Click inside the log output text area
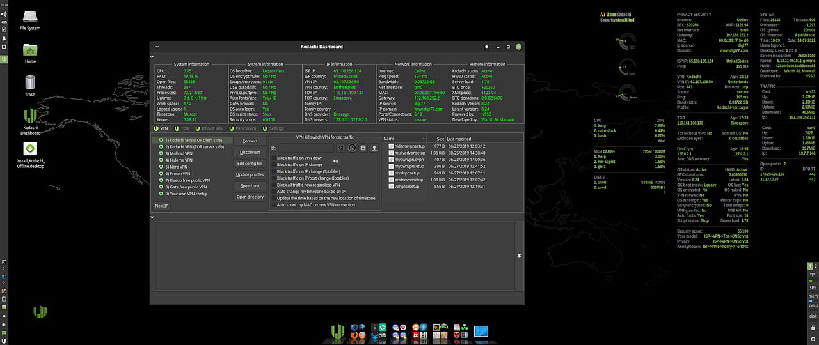Image resolution: width=819 pixels, height=345 pixels. (334, 256)
